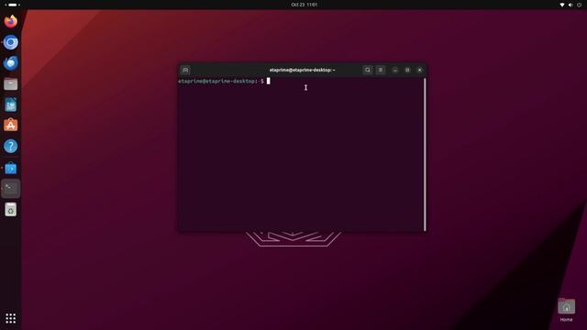This screenshot has width=587, height=330.
Task: Open the Files manager in dock
Action: (x=10, y=83)
